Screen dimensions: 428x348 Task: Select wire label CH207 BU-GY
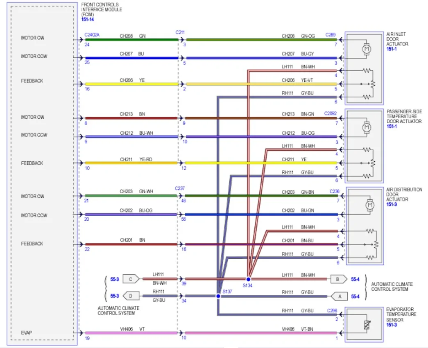click(298, 54)
